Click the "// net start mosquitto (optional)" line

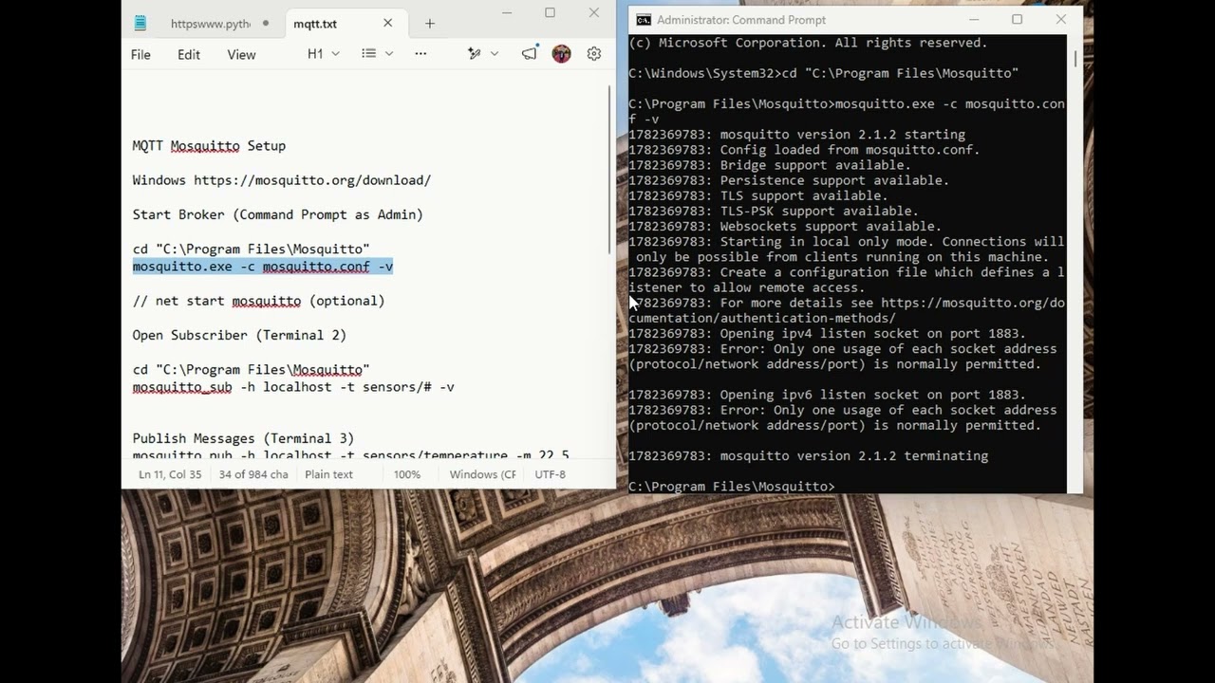point(259,301)
